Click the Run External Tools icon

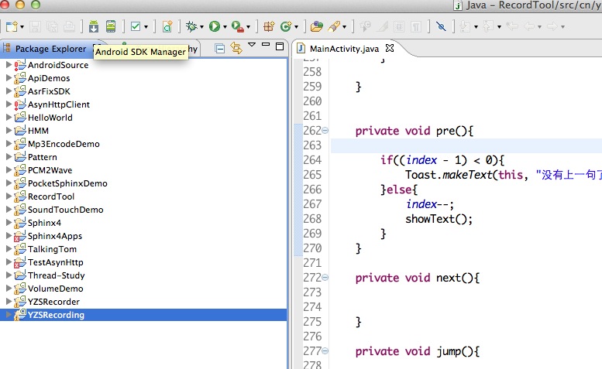pyautogui.click(x=238, y=26)
